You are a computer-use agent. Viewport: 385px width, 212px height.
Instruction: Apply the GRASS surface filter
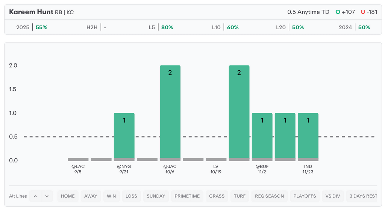(217, 196)
